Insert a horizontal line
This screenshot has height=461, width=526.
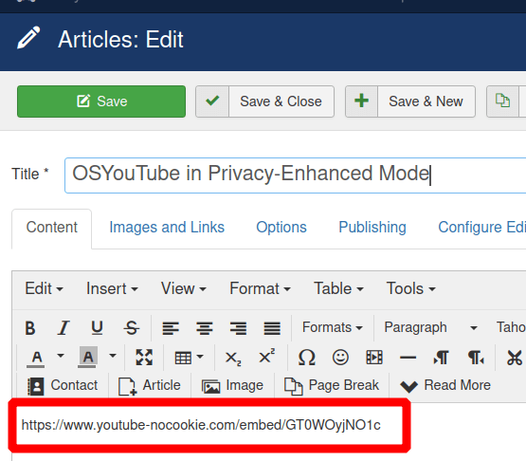(408, 358)
